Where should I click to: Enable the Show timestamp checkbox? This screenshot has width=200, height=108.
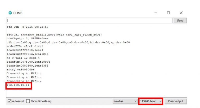pyautogui.click(x=28, y=101)
